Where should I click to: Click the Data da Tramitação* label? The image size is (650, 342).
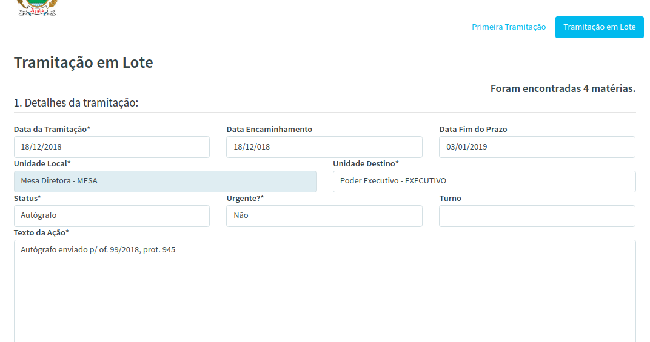(x=52, y=129)
